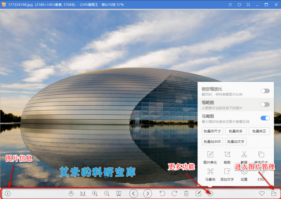Image resolution: width=281 pixels, height=199 pixels.
Task: Click the 批量加文字 button
Action: [236, 142]
